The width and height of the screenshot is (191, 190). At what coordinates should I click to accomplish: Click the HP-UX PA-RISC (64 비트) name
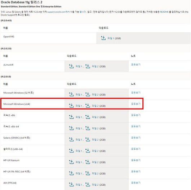[x=17, y=172]
